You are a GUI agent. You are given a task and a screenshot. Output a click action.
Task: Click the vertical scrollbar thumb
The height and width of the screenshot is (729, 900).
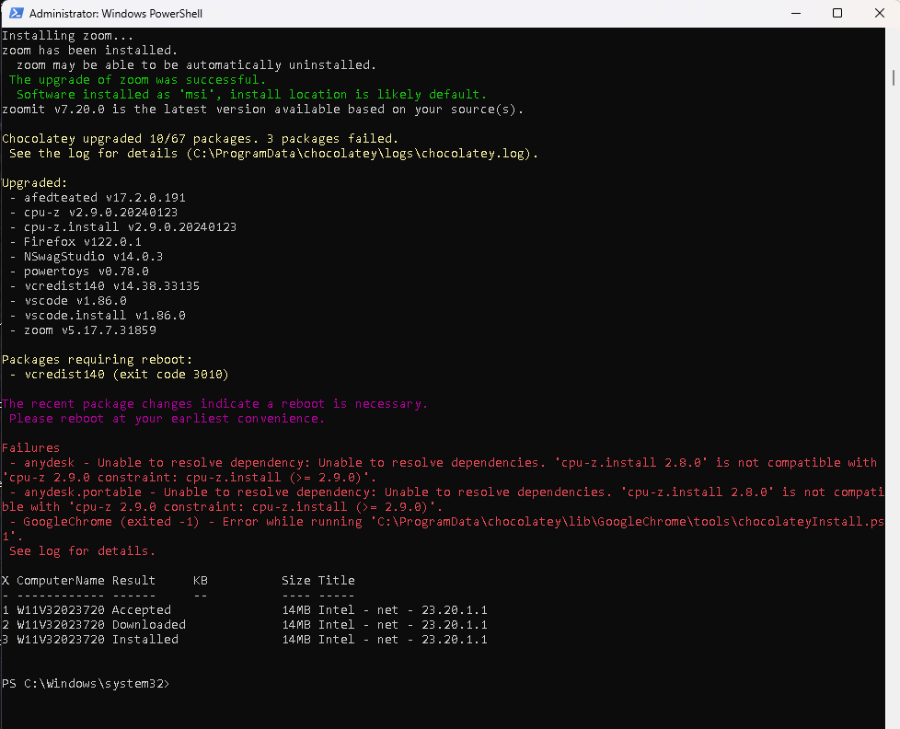pyautogui.click(x=894, y=77)
